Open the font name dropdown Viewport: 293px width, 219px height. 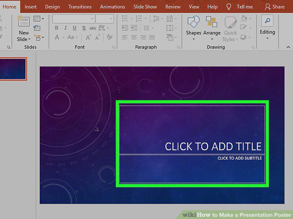coord(74,18)
